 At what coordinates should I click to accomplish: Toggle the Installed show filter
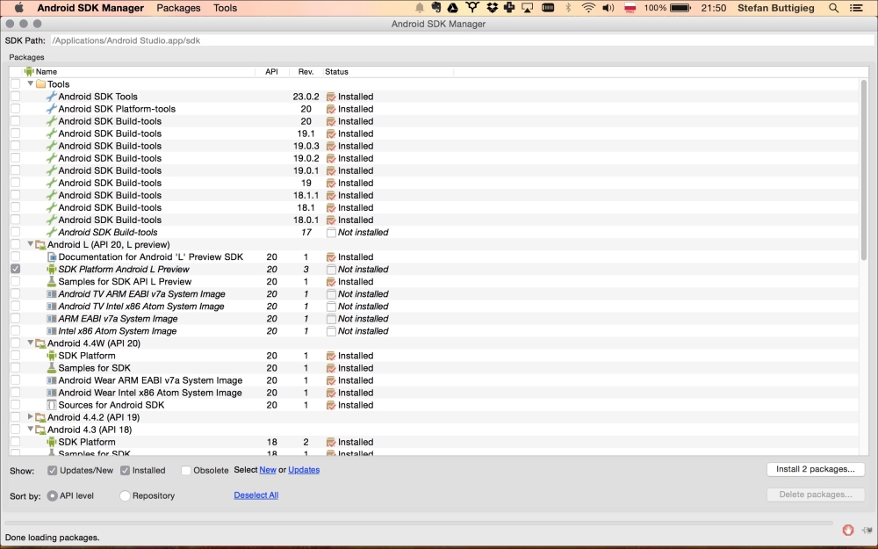pyautogui.click(x=125, y=471)
